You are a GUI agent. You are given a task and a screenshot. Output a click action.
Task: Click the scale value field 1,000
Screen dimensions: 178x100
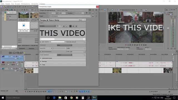tap(75, 48)
